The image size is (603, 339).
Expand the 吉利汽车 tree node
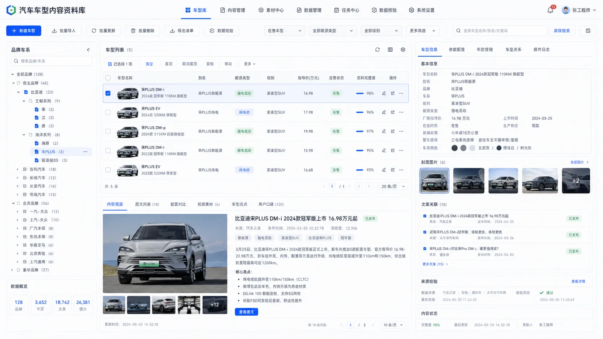point(17,169)
